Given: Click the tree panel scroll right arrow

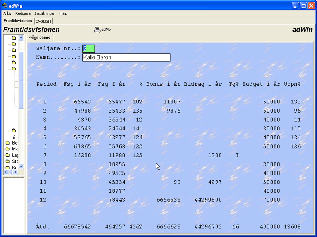Looking at the screenshot, I should 15,172.
